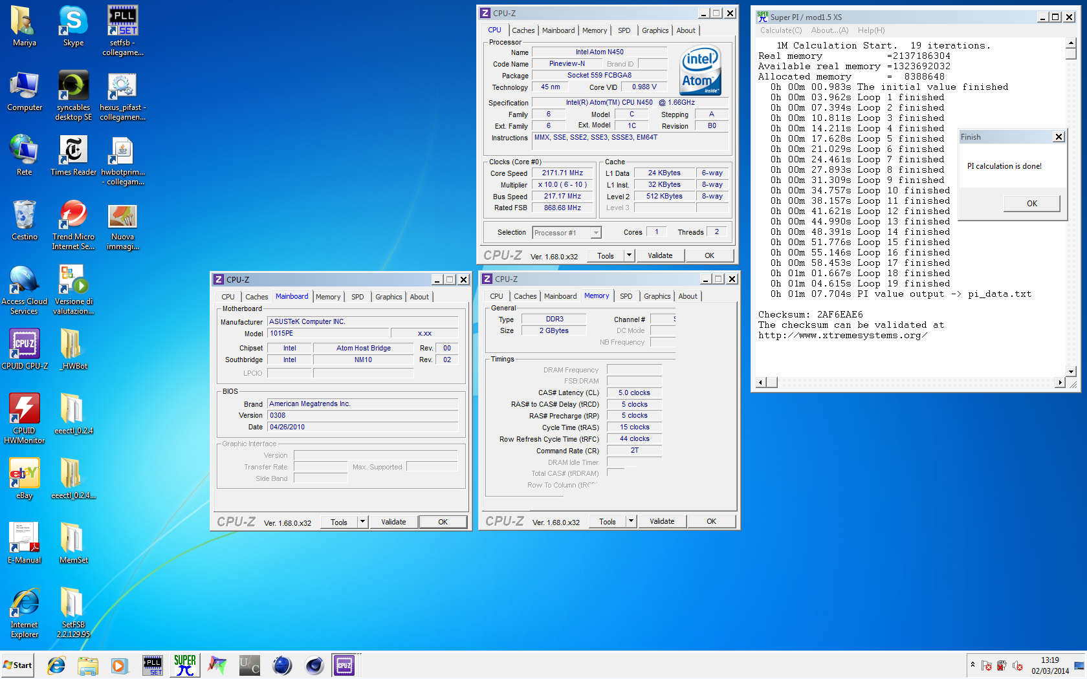This screenshot has width=1087, height=679.
Task: Open the Rete network icon
Action: pos(24,155)
